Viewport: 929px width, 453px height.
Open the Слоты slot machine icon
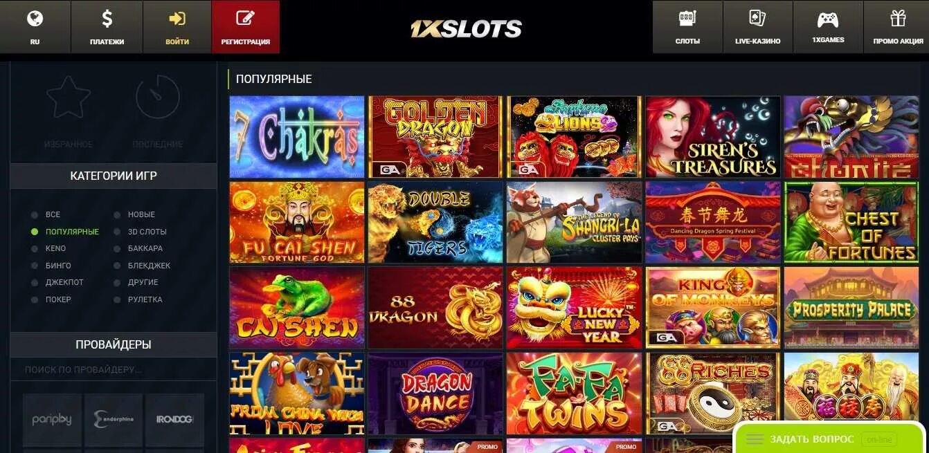tap(687, 19)
